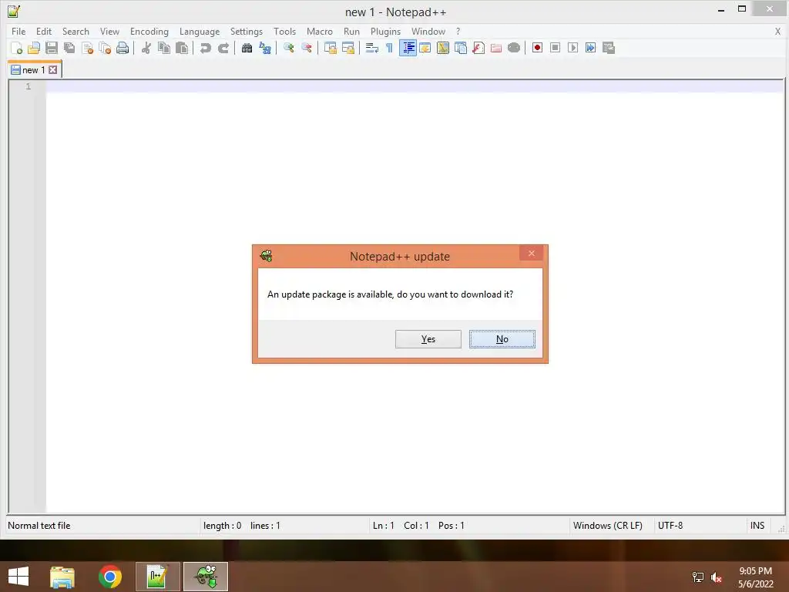Close the Notepad++ update dialog

532,253
